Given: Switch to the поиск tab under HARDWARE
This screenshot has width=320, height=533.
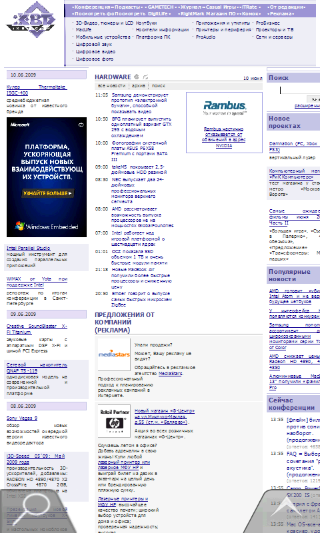Looking at the screenshot, I should (159, 86).
